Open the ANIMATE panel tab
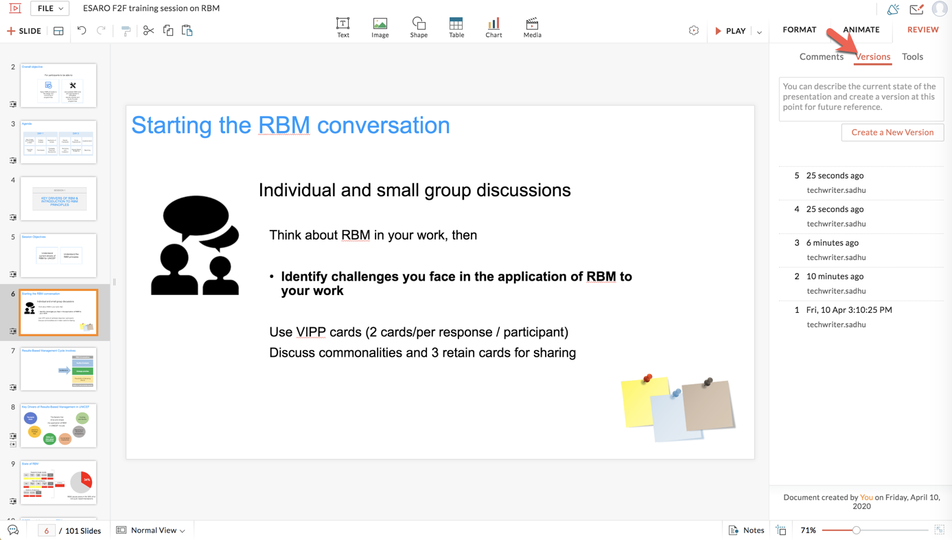Screen dimensions: 952x540 861,30
